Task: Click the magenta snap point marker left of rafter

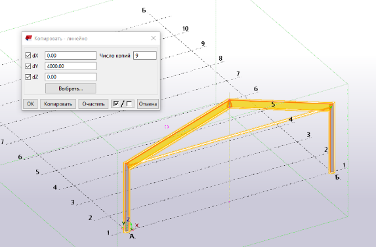Action: click(167, 126)
